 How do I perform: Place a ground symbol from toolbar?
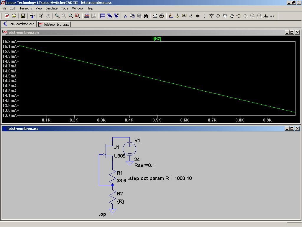pyautogui.click(x=177, y=16)
